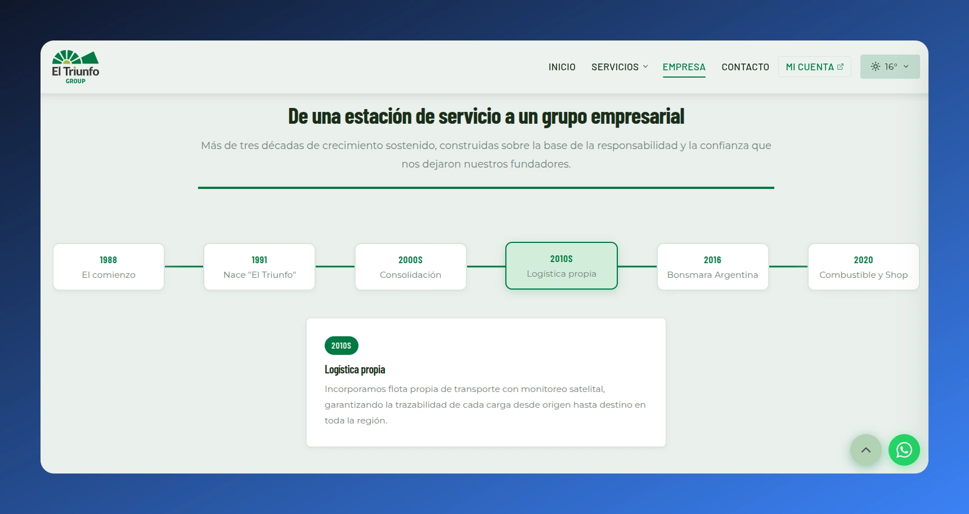Screen dimensions: 969x514
Task: Open the Empresa nav item
Action: point(684,67)
